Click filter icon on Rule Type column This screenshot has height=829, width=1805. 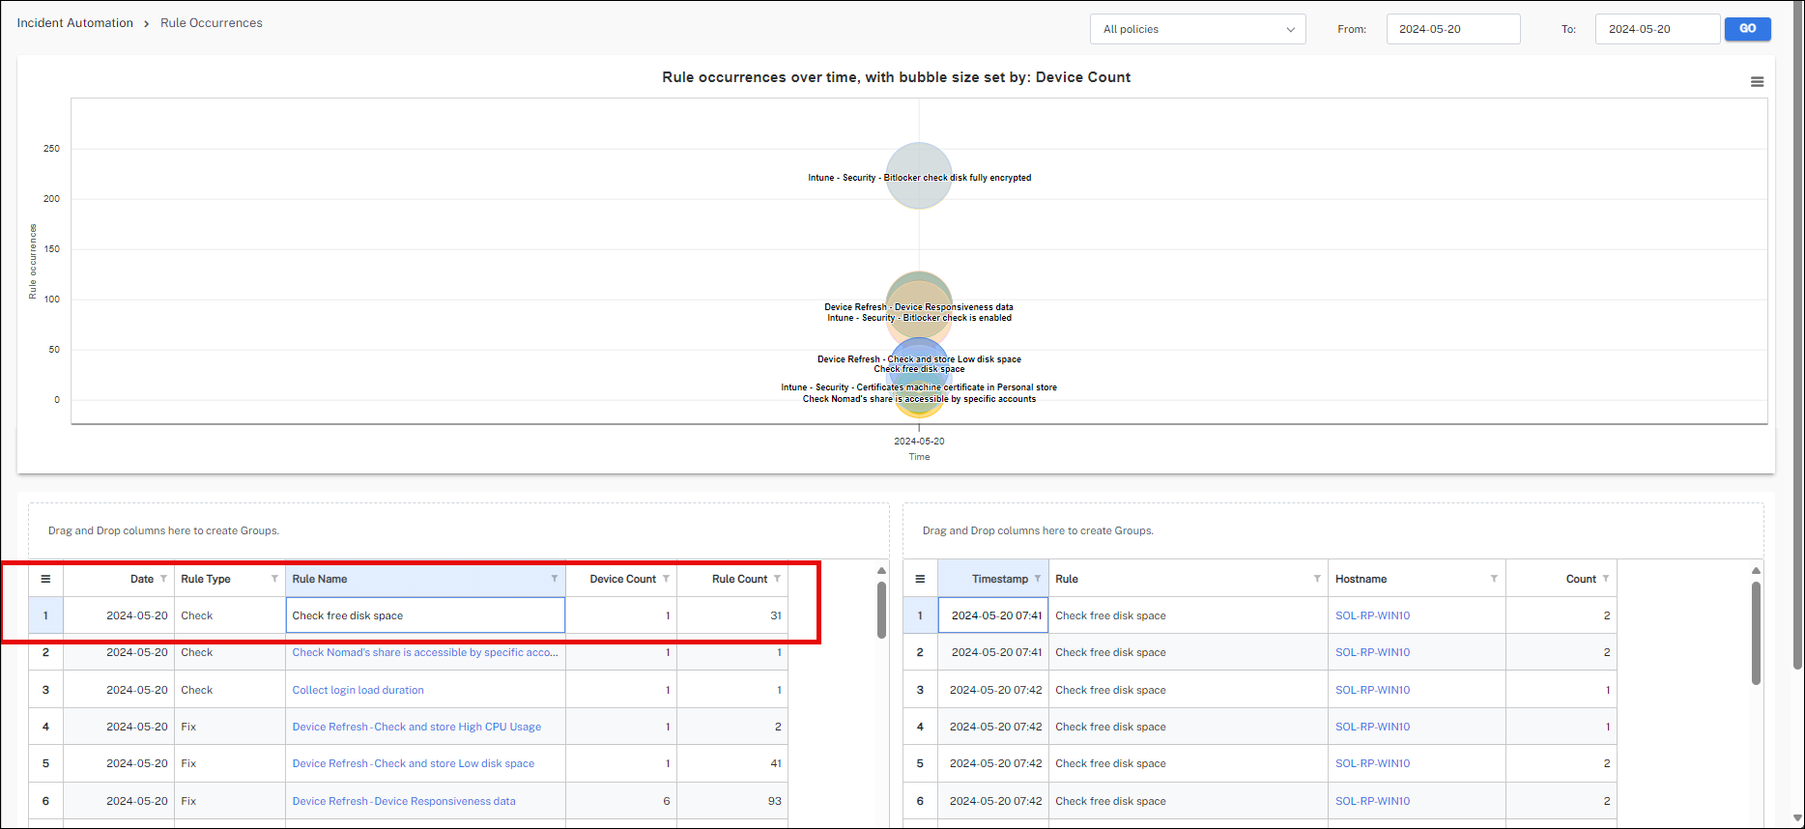tap(274, 579)
